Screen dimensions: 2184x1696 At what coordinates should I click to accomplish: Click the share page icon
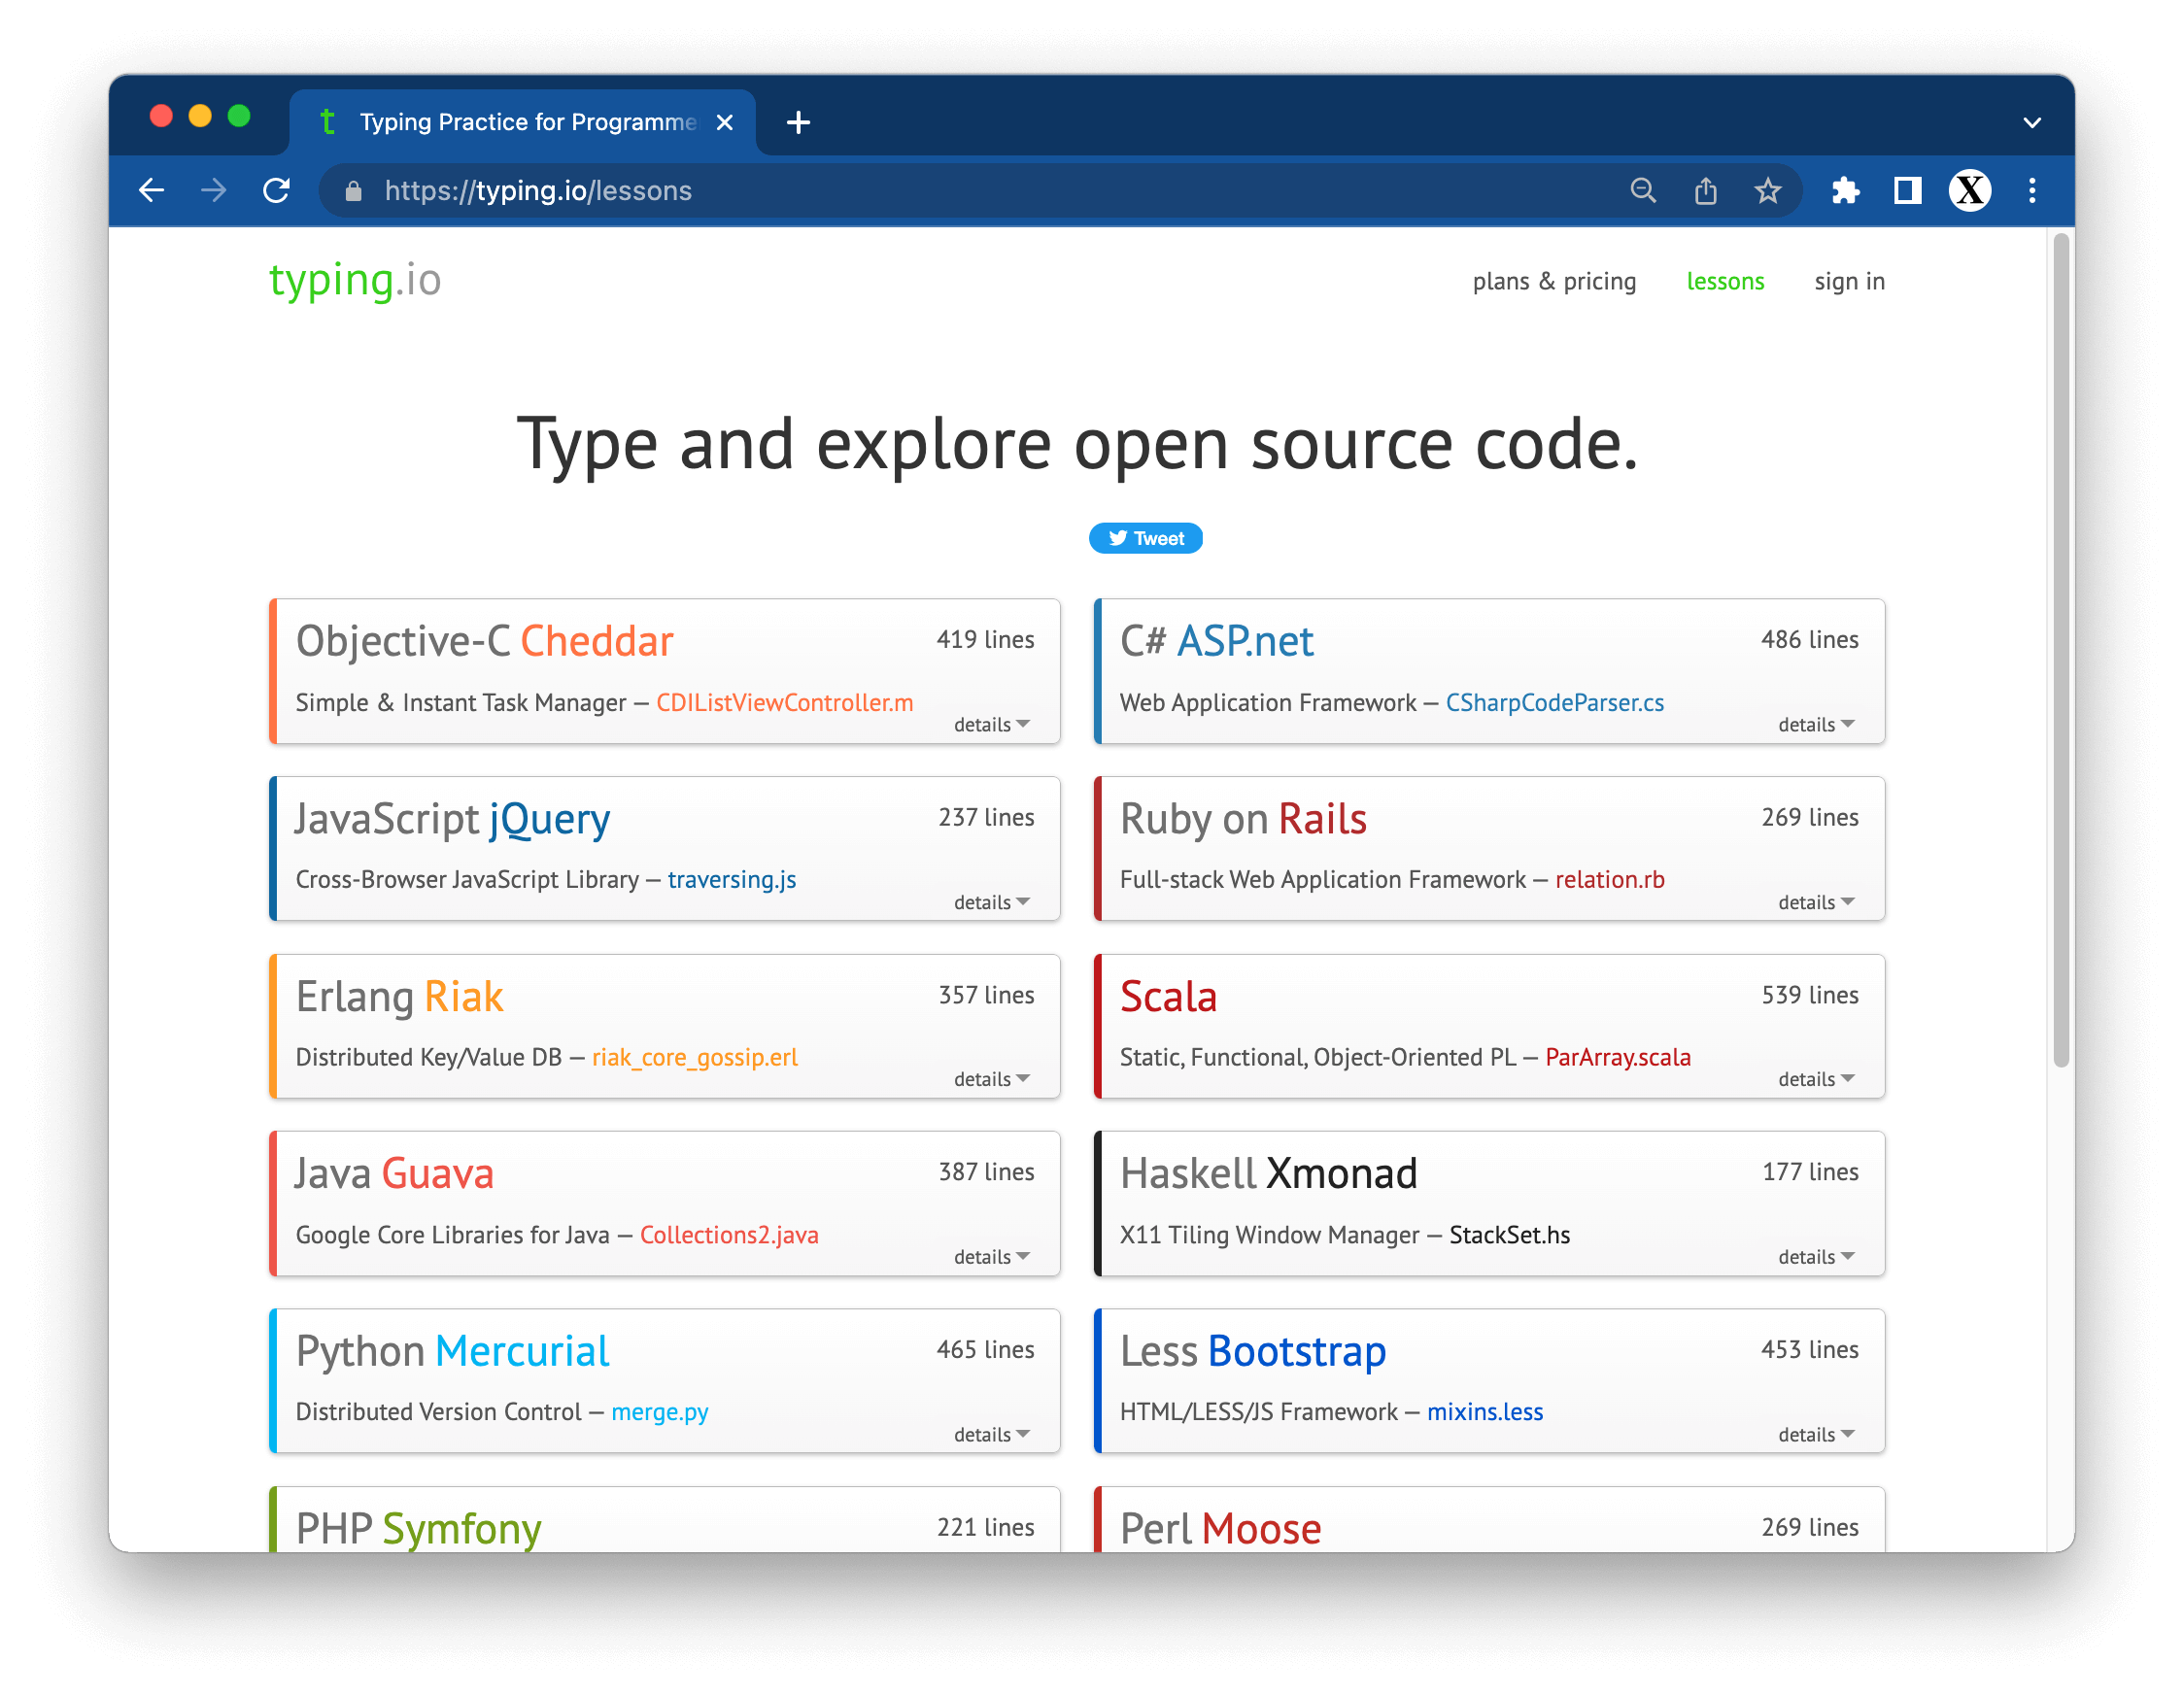tap(1705, 190)
